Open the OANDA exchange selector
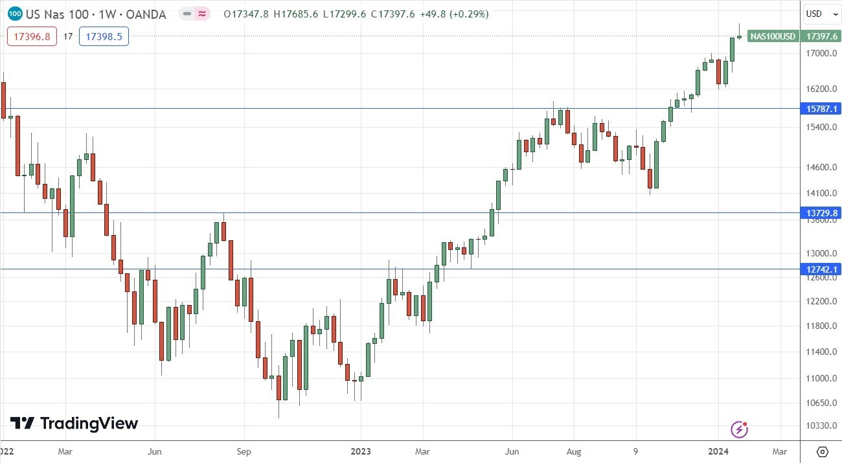Viewport: 842px width, 463px height. click(x=144, y=14)
